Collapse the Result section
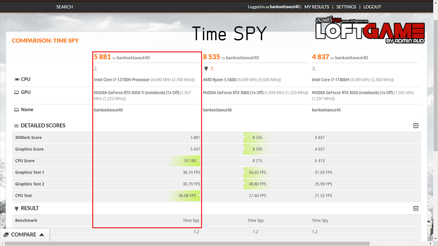Image resolution: width=438 pixels, height=246 pixels. [x=416, y=208]
